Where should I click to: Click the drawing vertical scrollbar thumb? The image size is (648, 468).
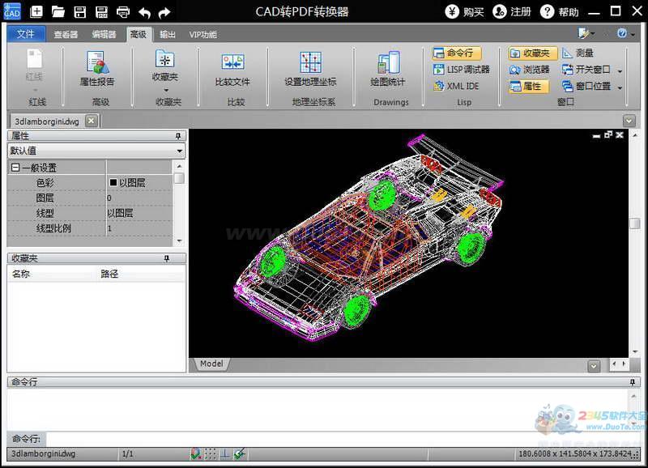pyautogui.click(x=635, y=223)
